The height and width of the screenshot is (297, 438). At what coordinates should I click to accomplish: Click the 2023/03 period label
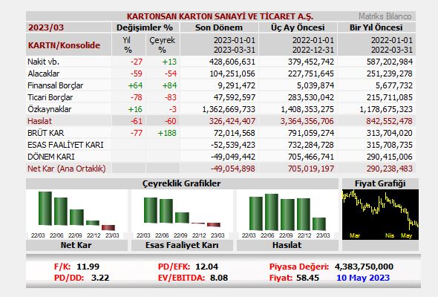coord(46,27)
